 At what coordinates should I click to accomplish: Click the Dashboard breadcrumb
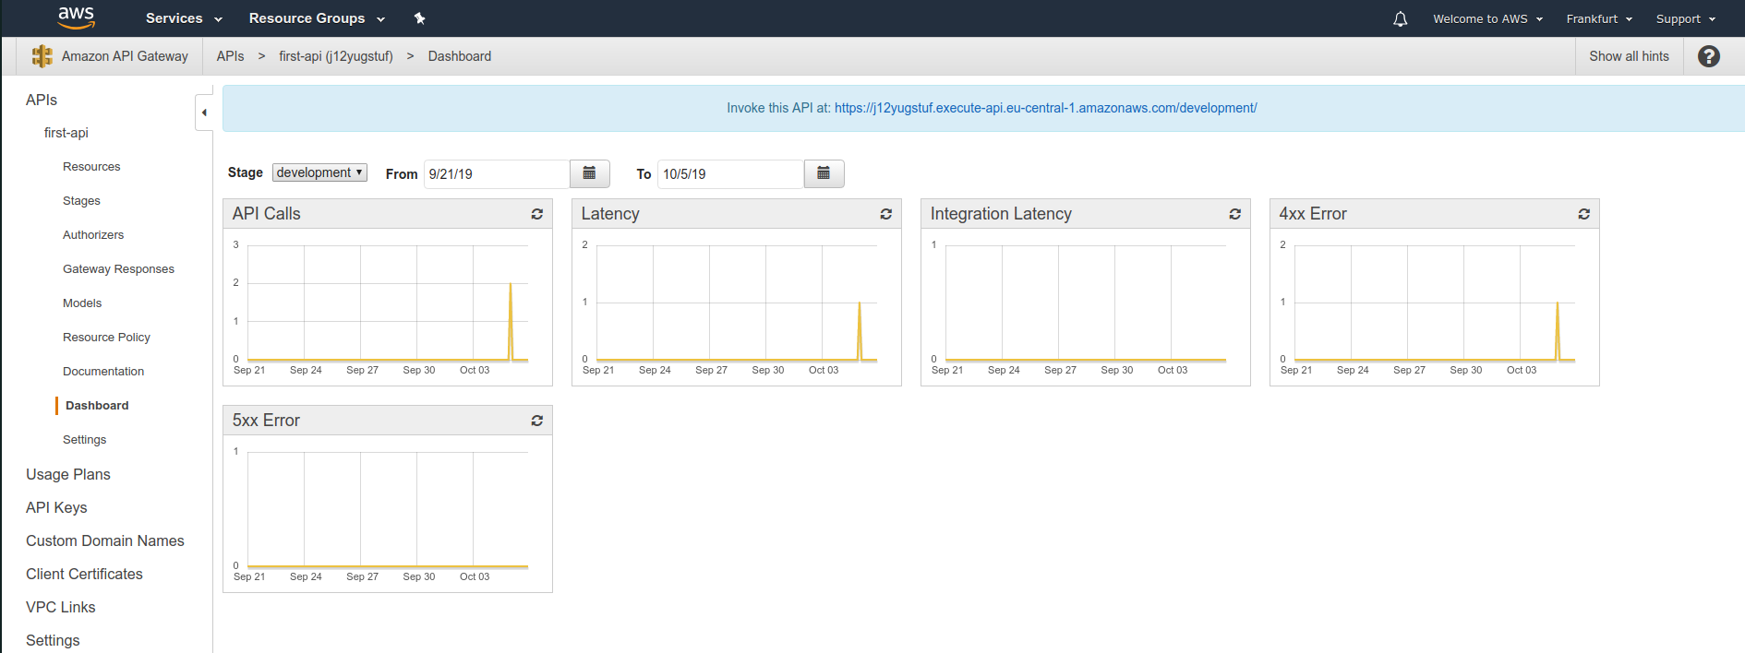[x=460, y=56]
